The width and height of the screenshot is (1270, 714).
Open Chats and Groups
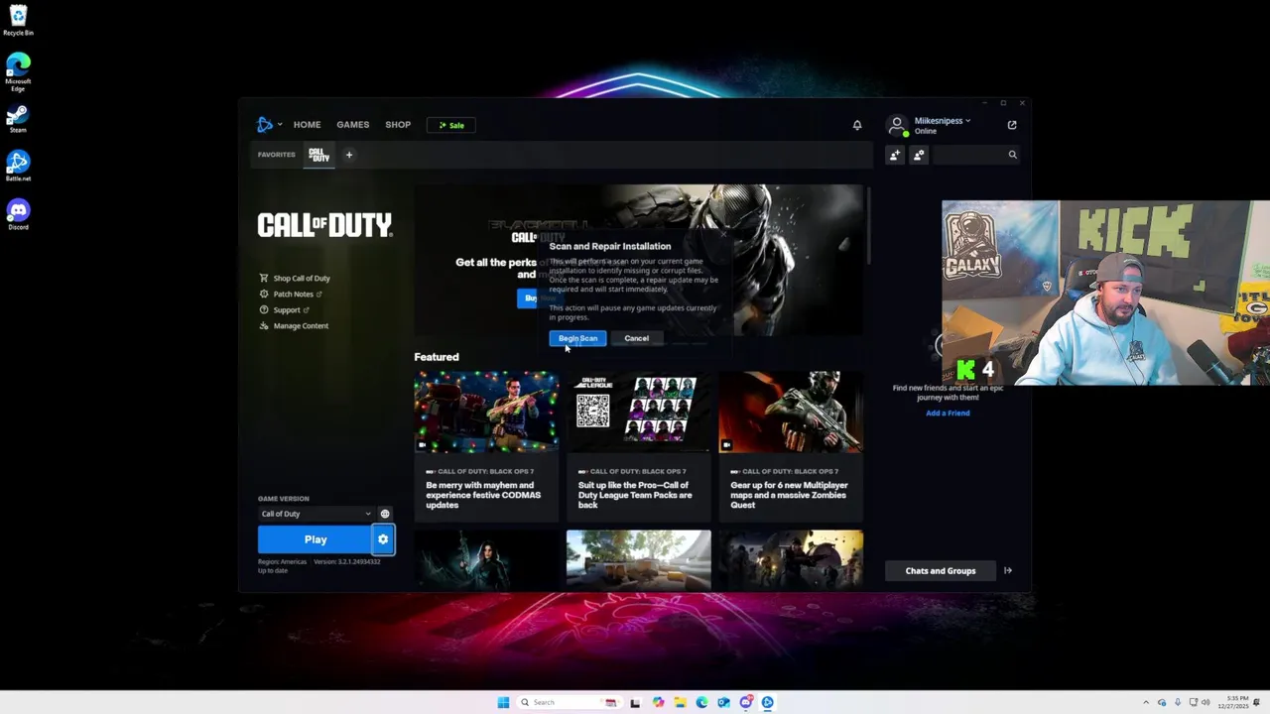[941, 571]
